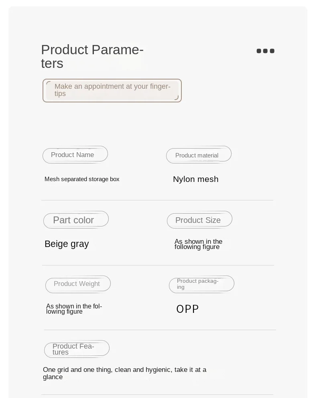Screen dimensions: 317x398
Task: Select the Beige gray color value
Action: point(67,244)
